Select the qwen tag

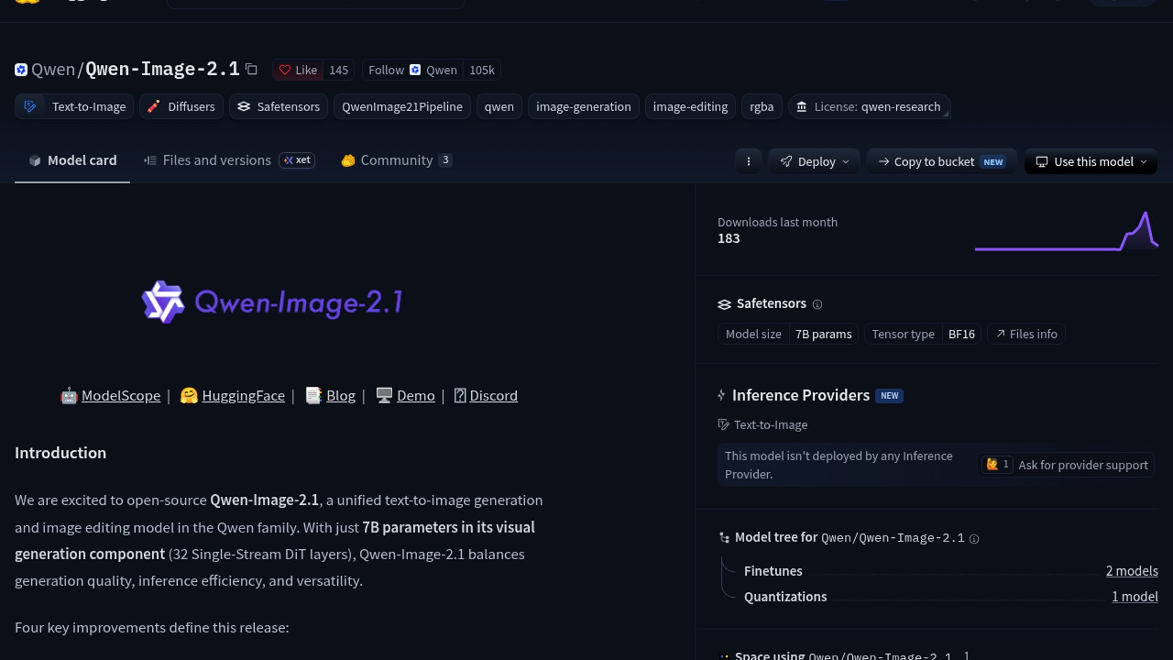click(x=499, y=107)
